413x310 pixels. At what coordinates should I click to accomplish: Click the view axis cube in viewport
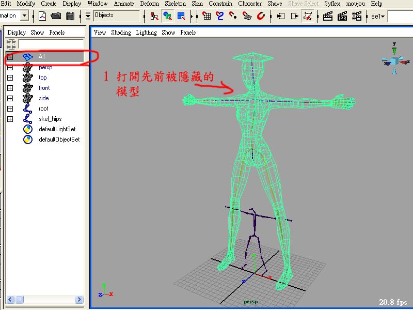point(394,60)
